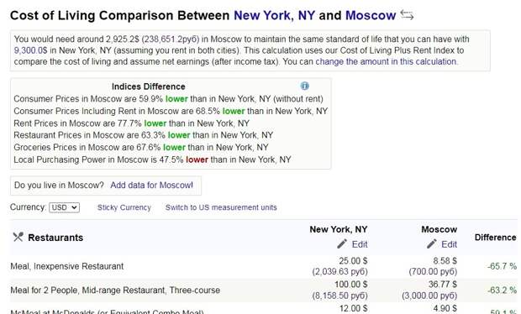Click the Indices Difference info icon
This screenshot has width=521, height=314.
click(305, 86)
